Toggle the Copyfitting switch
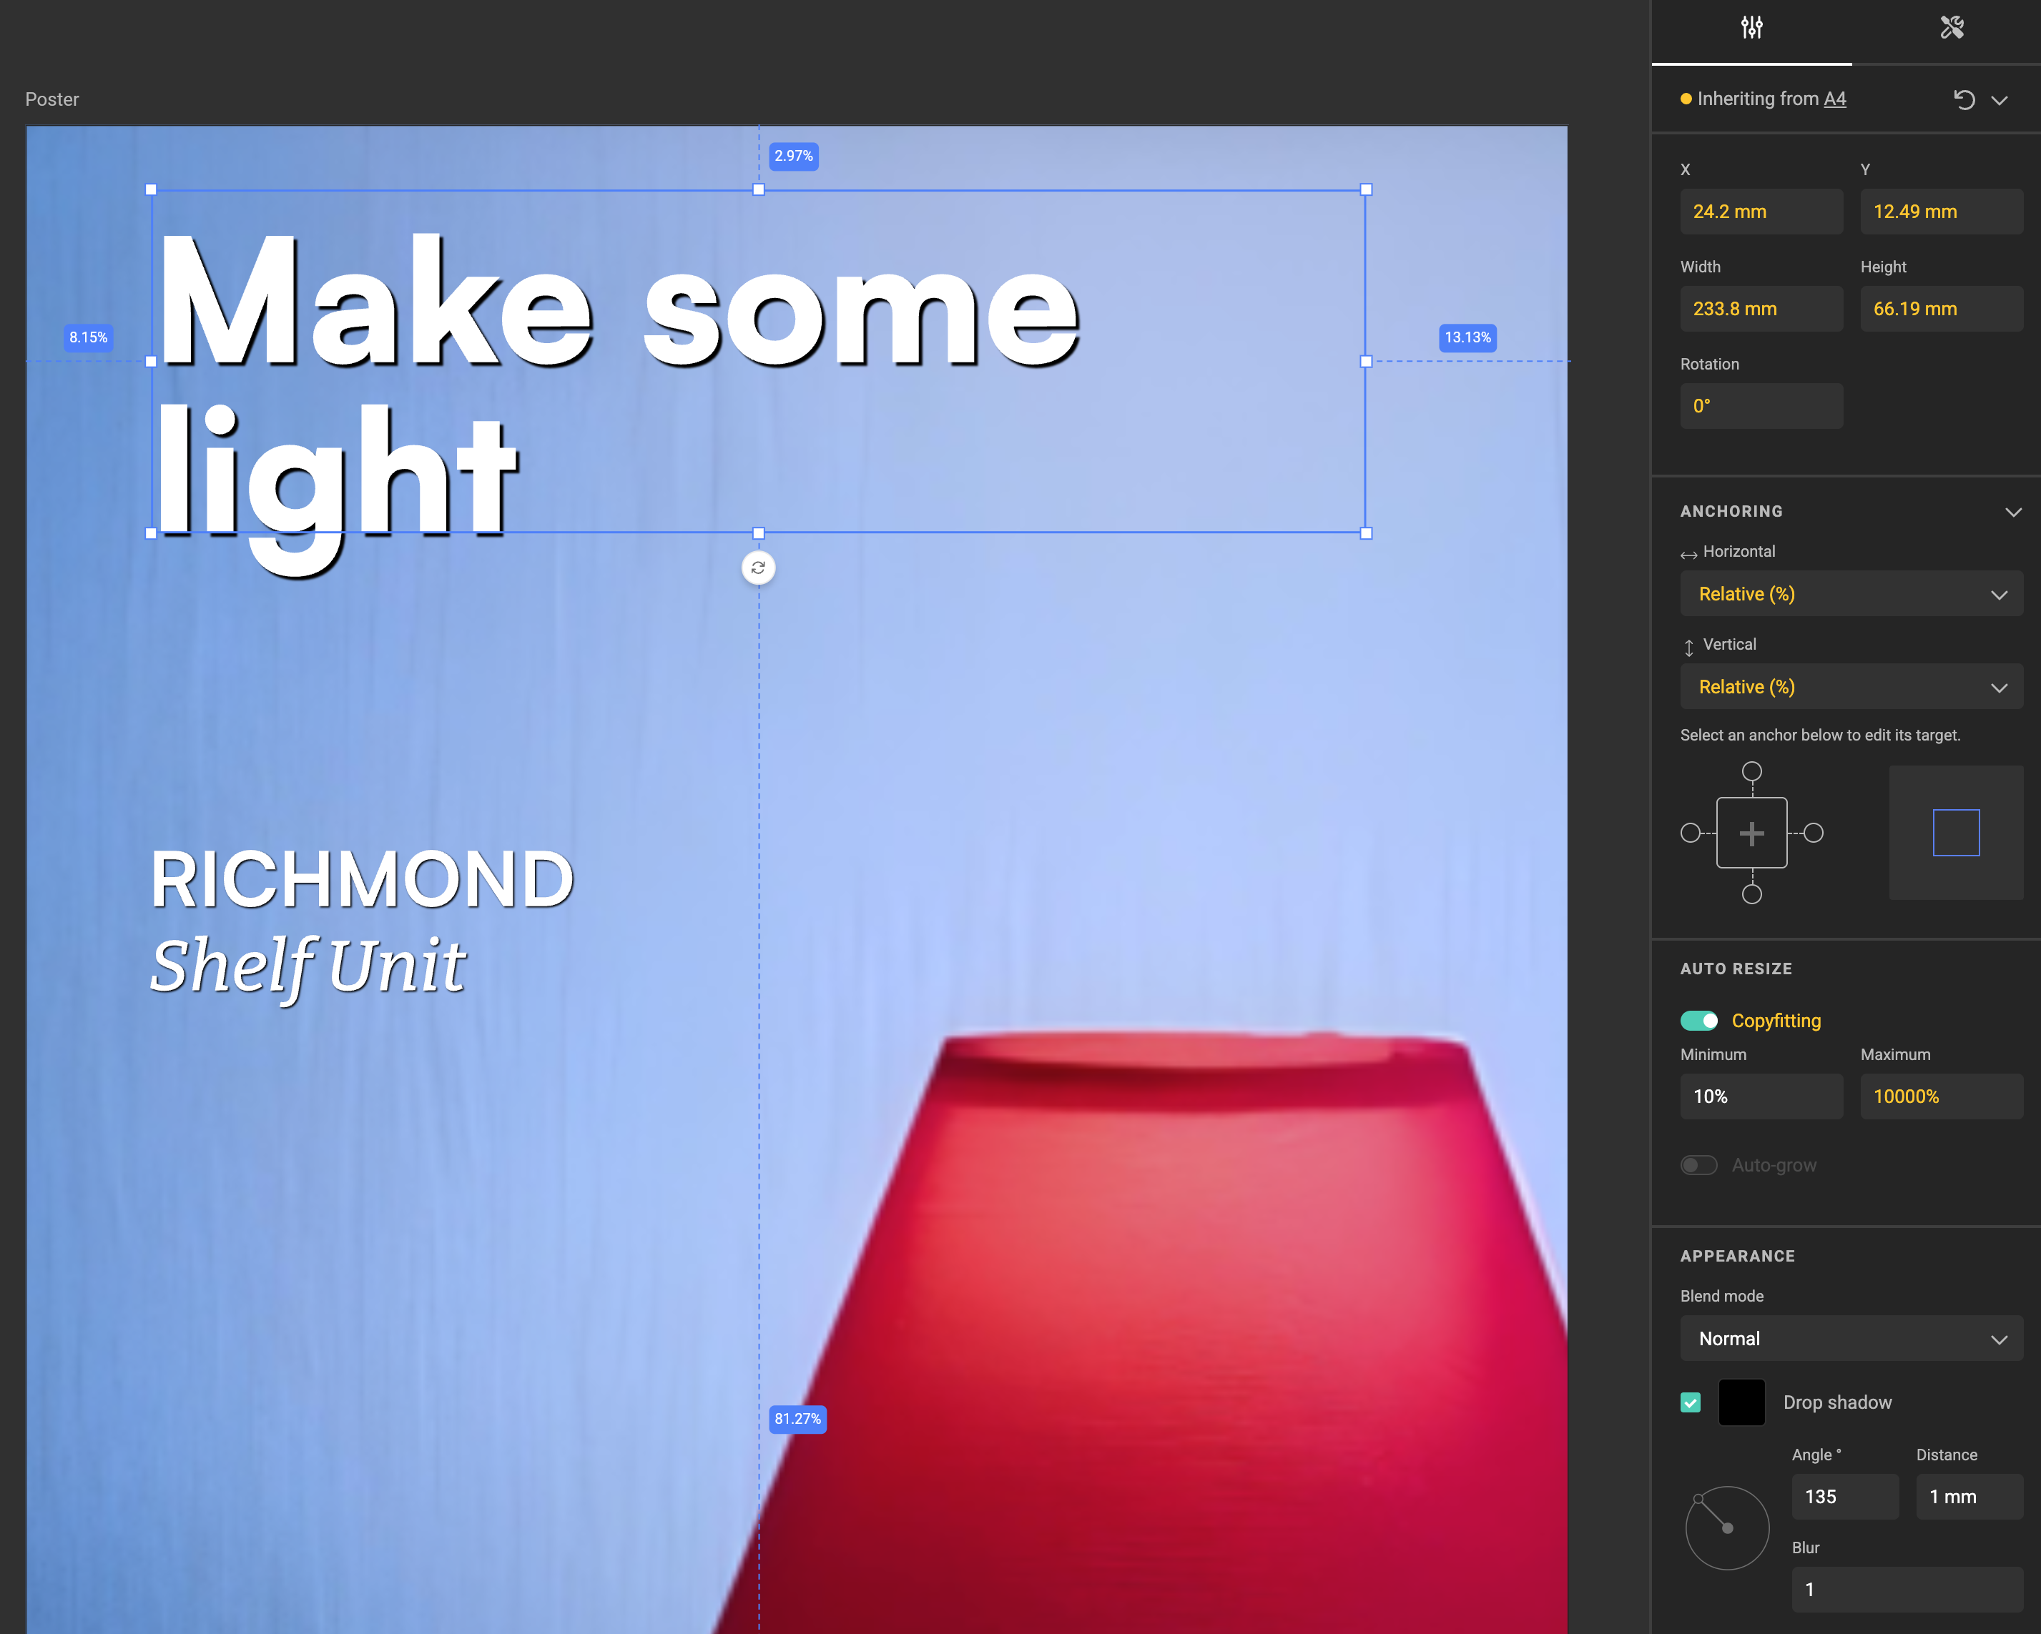The width and height of the screenshot is (2041, 1634). [x=1698, y=1020]
